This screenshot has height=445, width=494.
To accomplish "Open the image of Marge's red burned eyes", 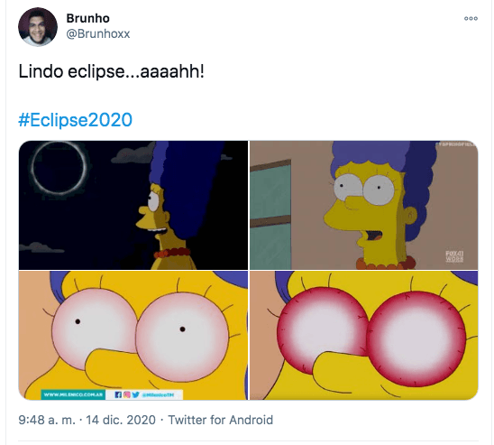I will pyautogui.click(x=364, y=336).
